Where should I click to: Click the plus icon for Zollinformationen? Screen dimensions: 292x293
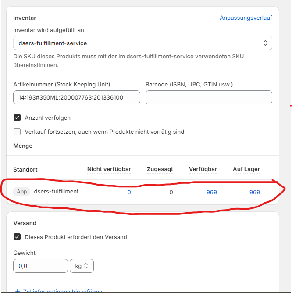pyautogui.click(x=18, y=291)
